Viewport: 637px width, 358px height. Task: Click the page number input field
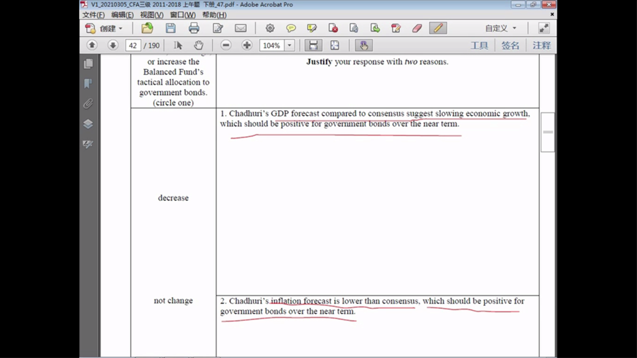(133, 45)
